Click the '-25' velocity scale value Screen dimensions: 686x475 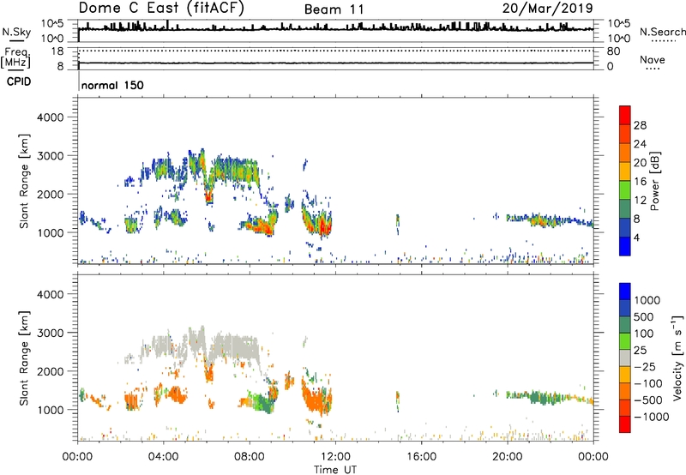(x=645, y=366)
